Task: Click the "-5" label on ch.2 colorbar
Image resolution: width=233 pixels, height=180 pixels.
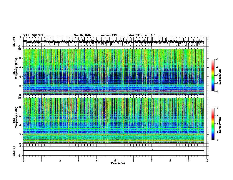Action: (217, 124)
